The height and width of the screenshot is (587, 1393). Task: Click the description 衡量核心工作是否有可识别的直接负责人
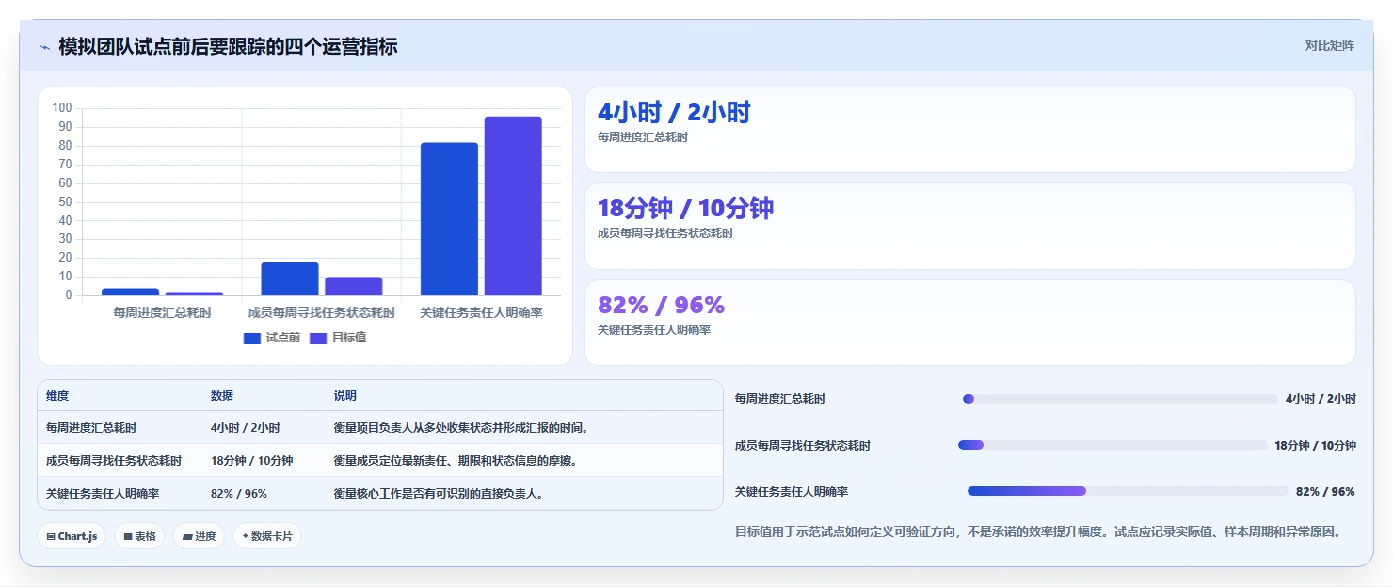pyautogui.click(x=439, y=494)
